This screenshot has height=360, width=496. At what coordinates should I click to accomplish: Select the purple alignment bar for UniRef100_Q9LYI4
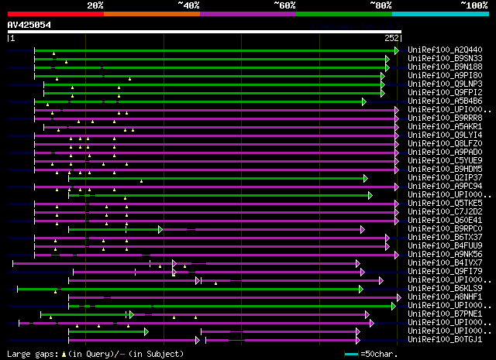pos(215,136)
